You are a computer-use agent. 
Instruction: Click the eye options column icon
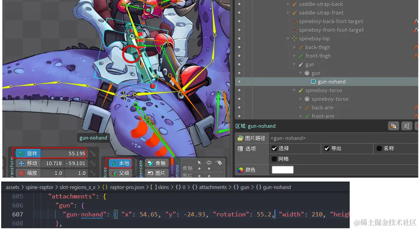209,162
